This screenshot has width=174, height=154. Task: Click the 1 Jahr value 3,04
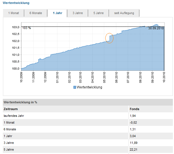point(133,136)
